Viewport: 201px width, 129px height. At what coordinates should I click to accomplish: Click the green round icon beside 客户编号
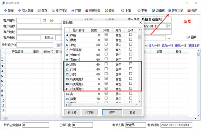52,20
